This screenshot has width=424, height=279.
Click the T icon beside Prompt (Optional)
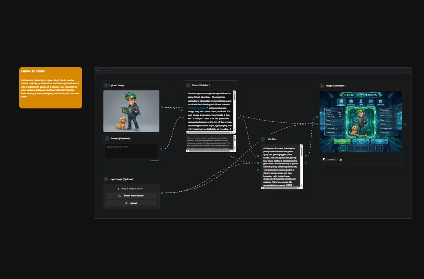(107, 138)
